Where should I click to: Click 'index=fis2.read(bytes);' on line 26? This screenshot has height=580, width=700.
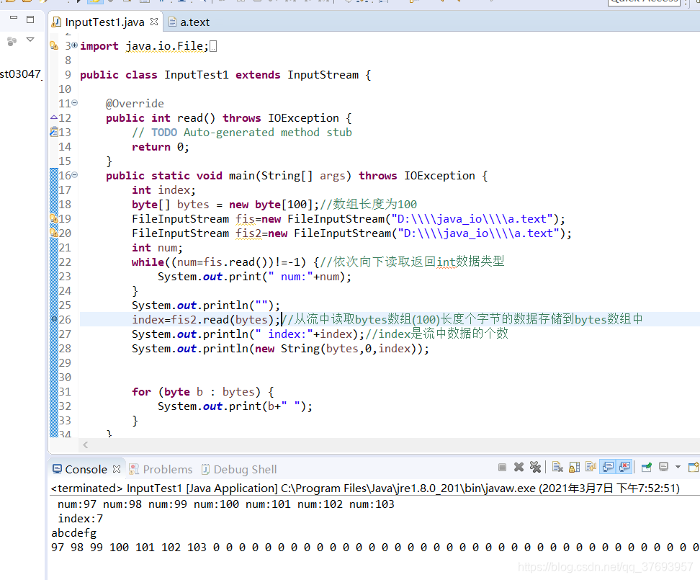coord(206,320)
